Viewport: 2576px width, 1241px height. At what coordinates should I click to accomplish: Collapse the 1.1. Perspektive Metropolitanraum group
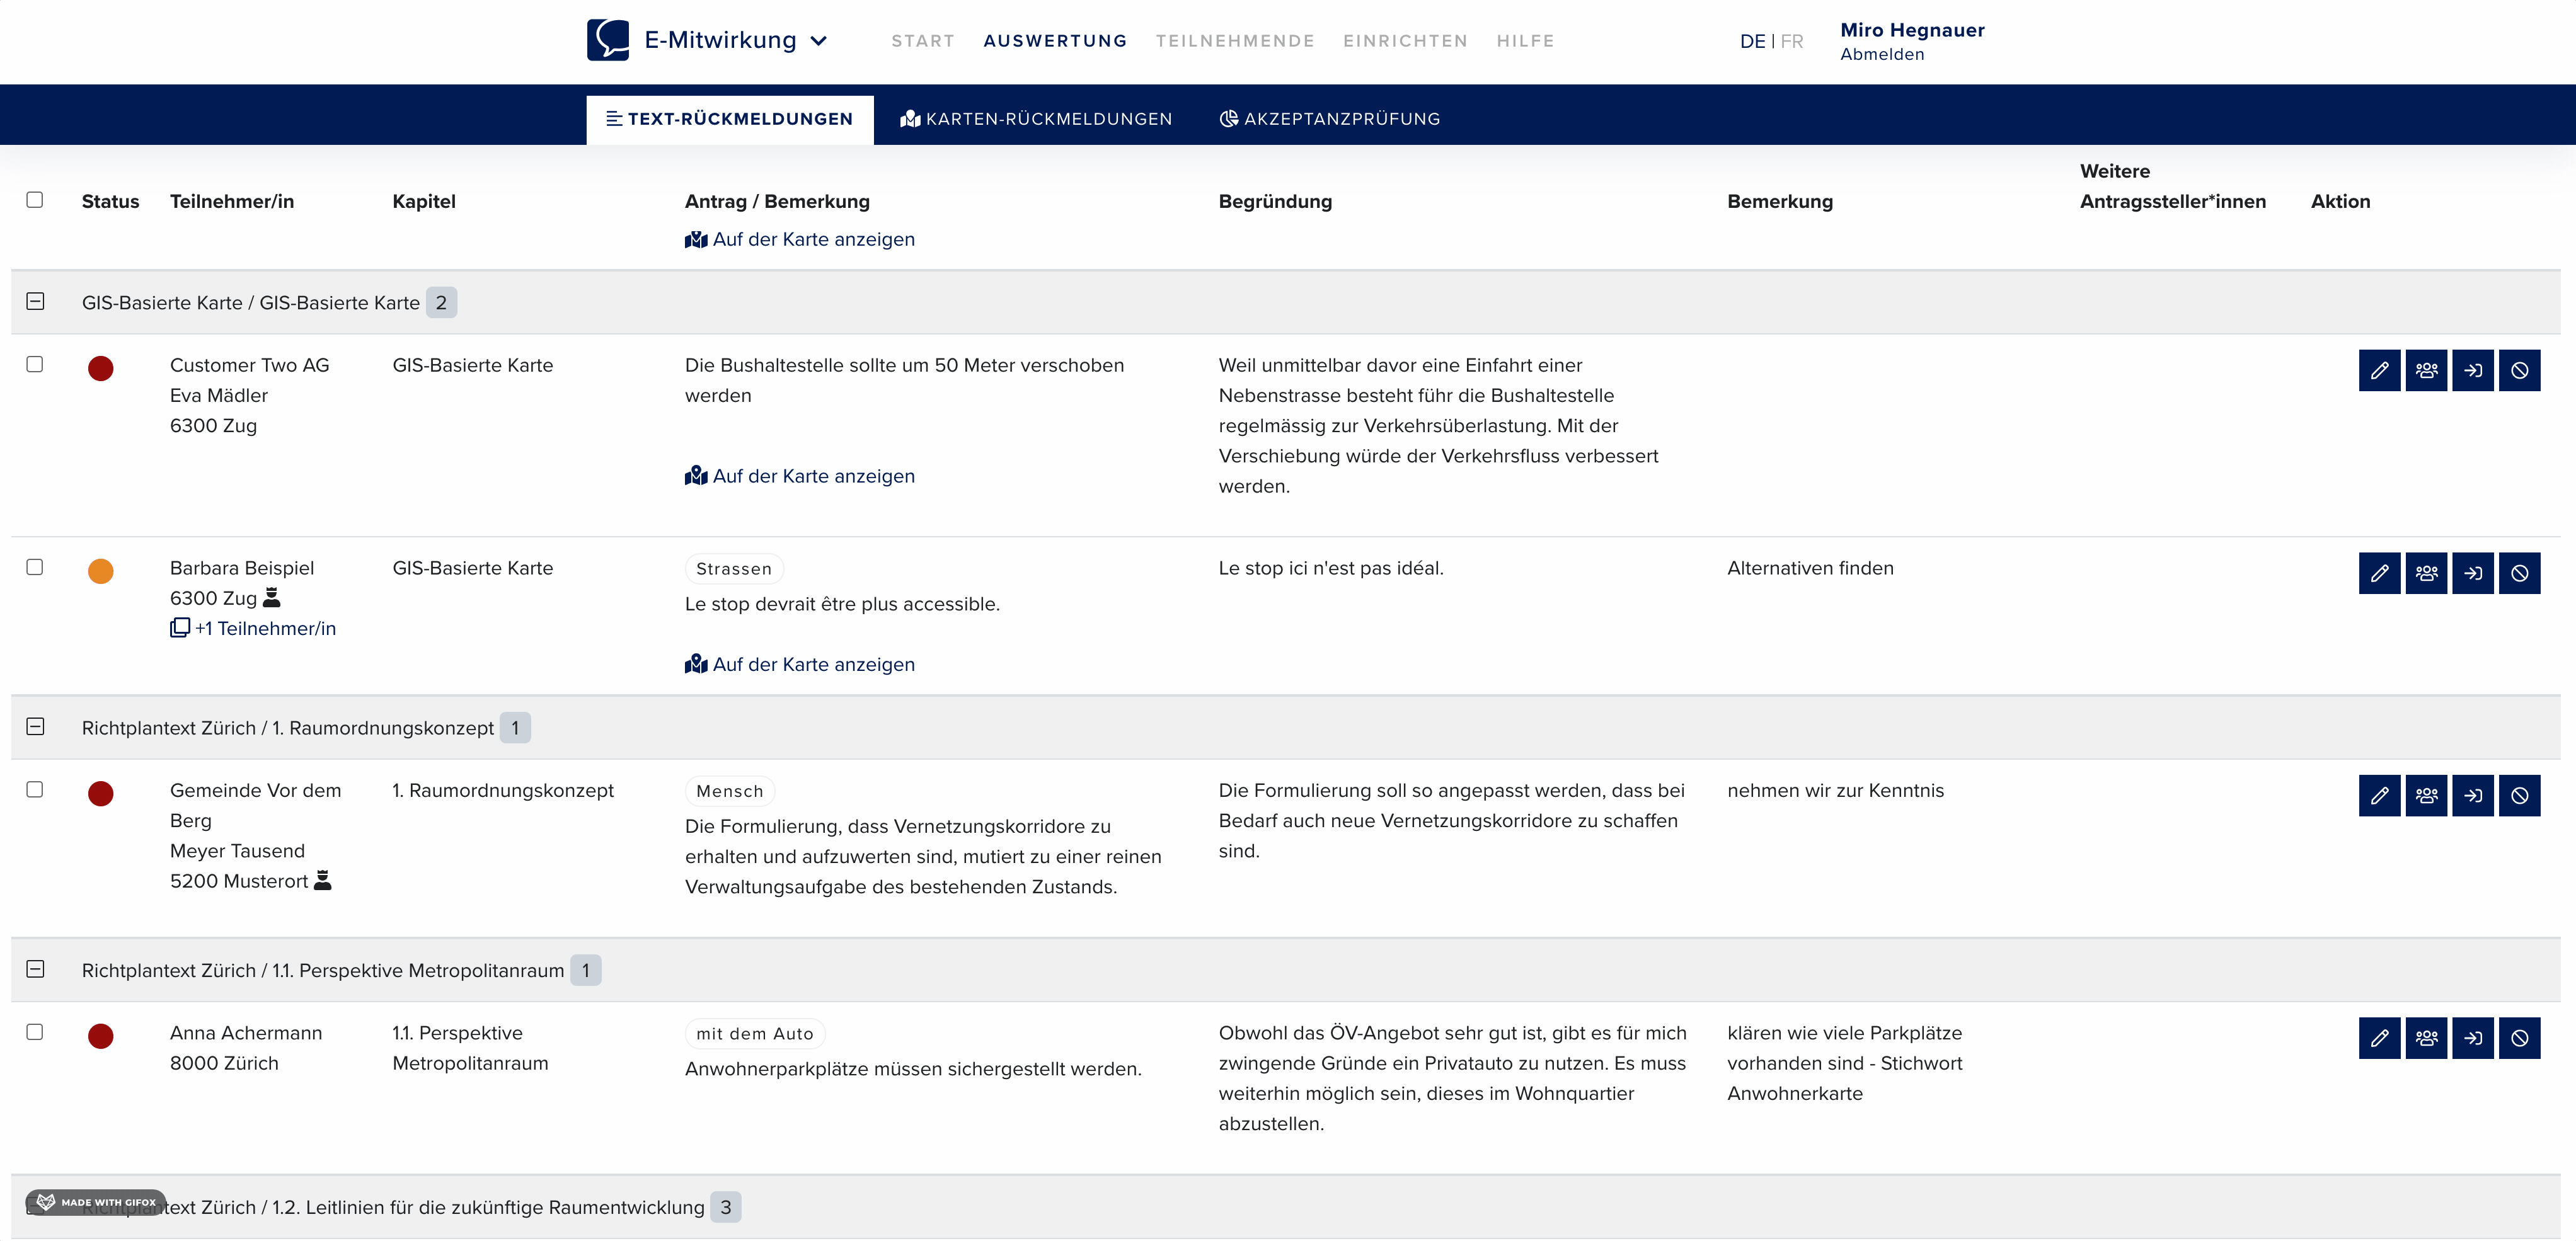(x=35, y=969)
